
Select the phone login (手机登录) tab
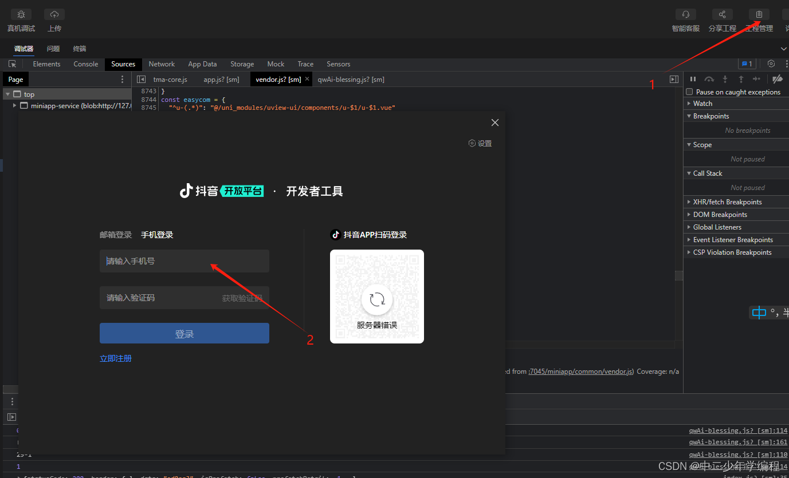pyautogui.click(x=157, y=235)
